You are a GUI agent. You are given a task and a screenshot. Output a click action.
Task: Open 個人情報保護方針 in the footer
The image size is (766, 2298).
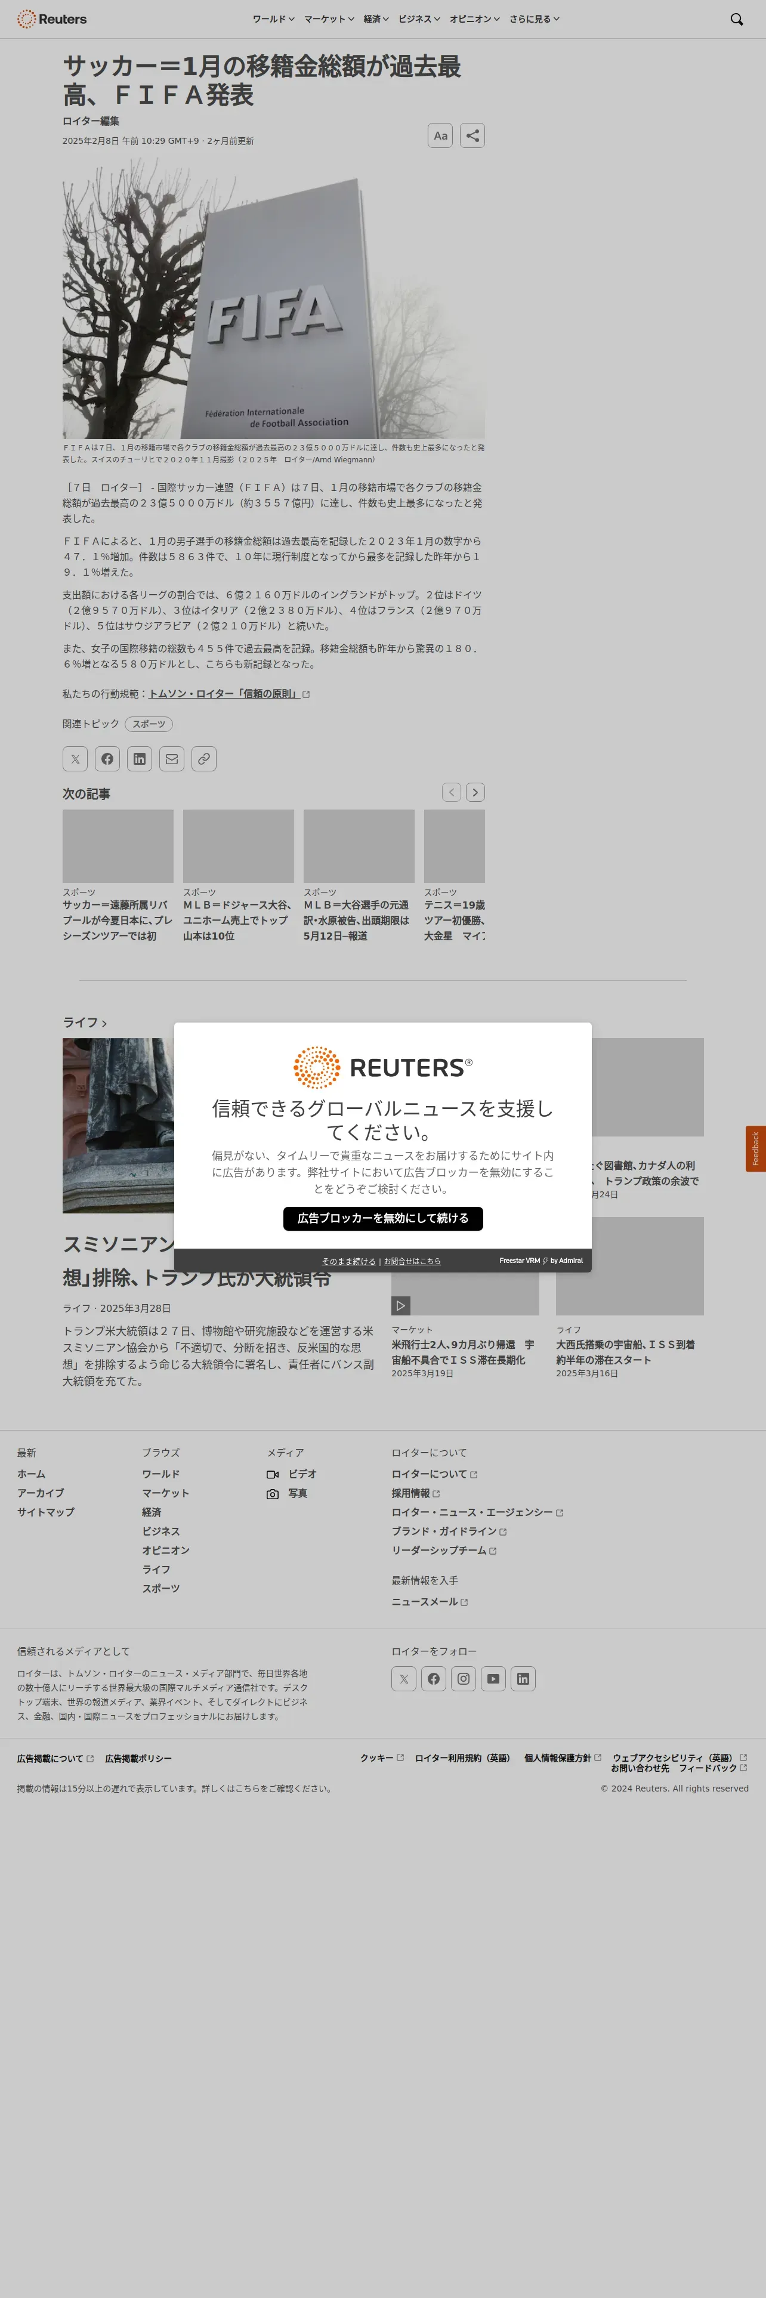[x=563, y=1758]
